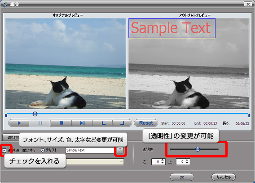The width and height of the screenshot is (255, 183).
Task: Set trim start point marker
Action: pos(103,123)
